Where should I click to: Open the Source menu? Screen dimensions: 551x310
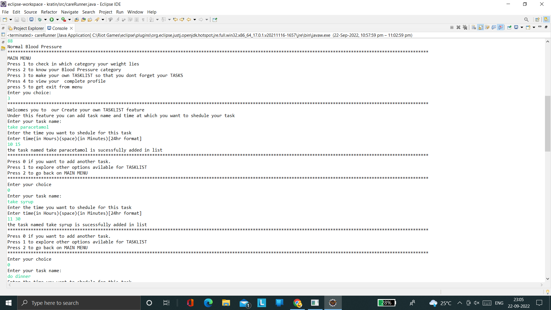point(30,12)
